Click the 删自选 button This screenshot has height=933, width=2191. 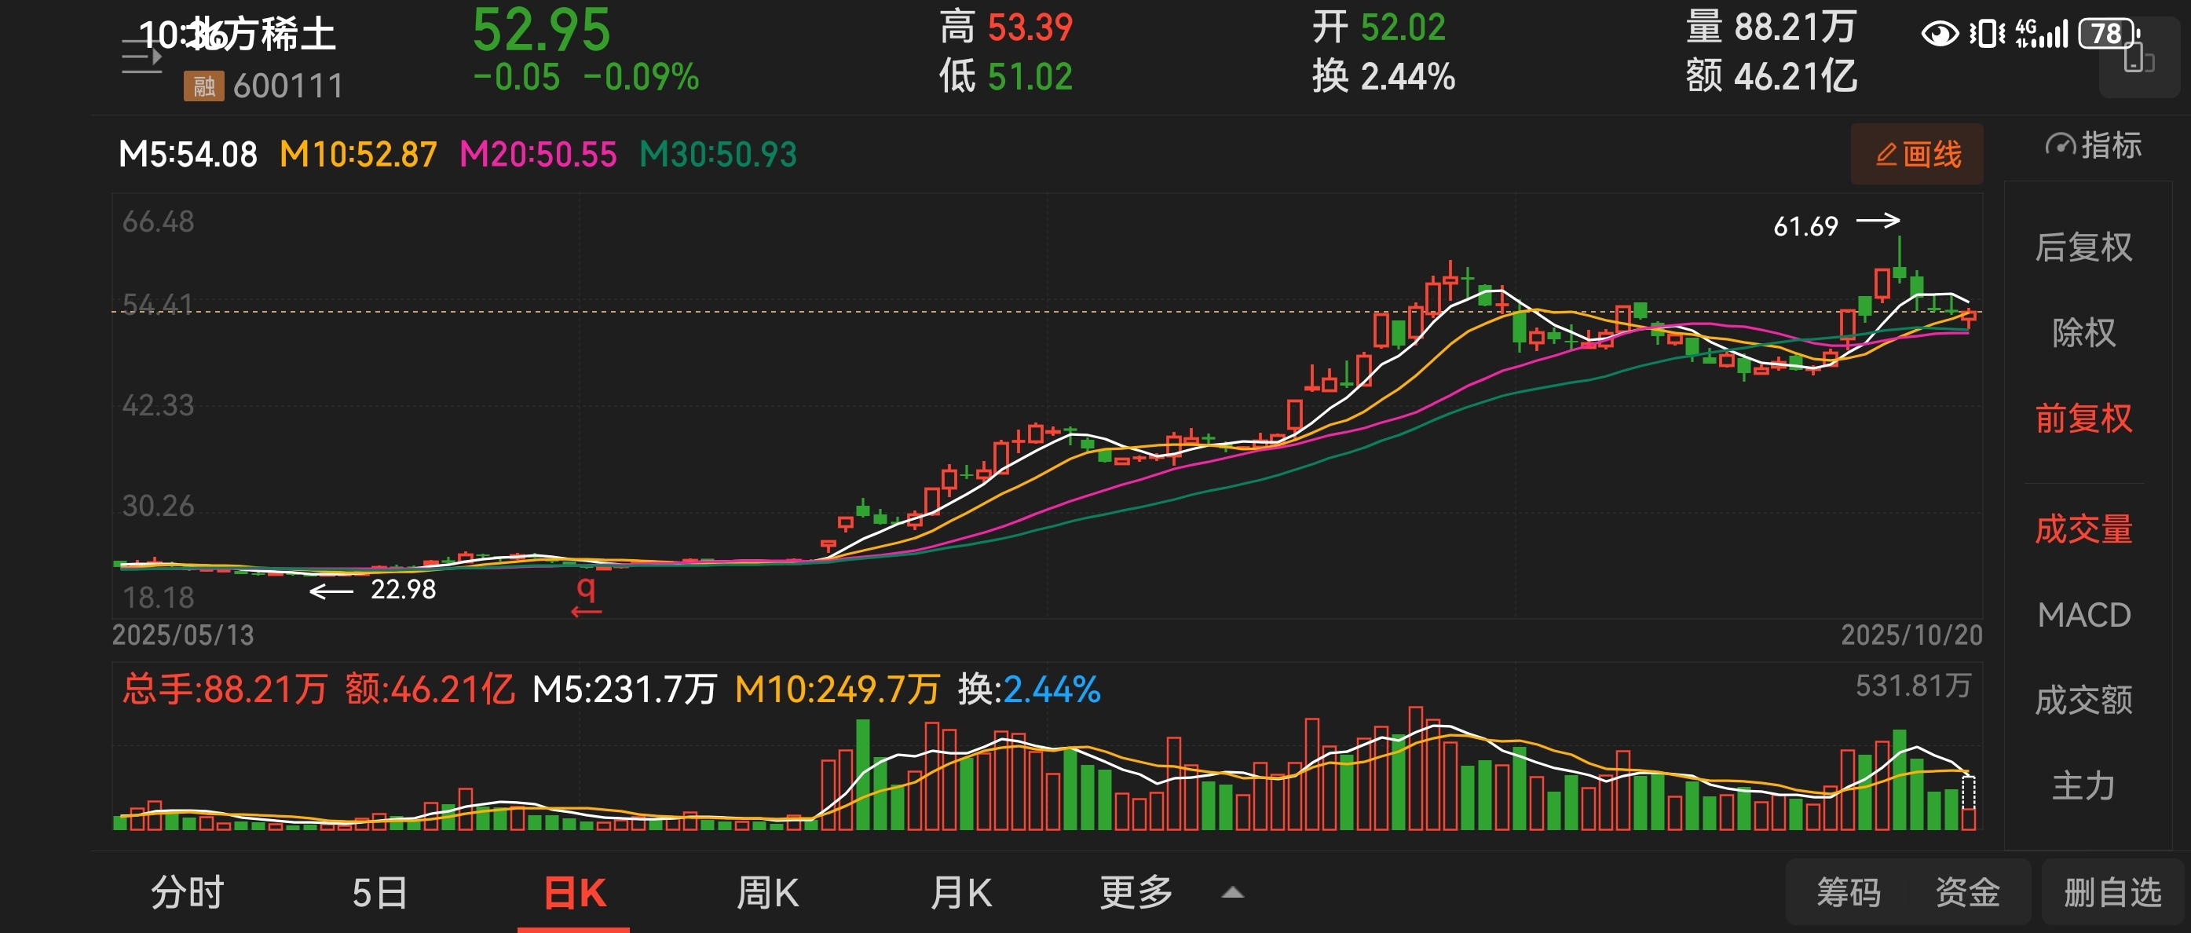[2112, 892]
